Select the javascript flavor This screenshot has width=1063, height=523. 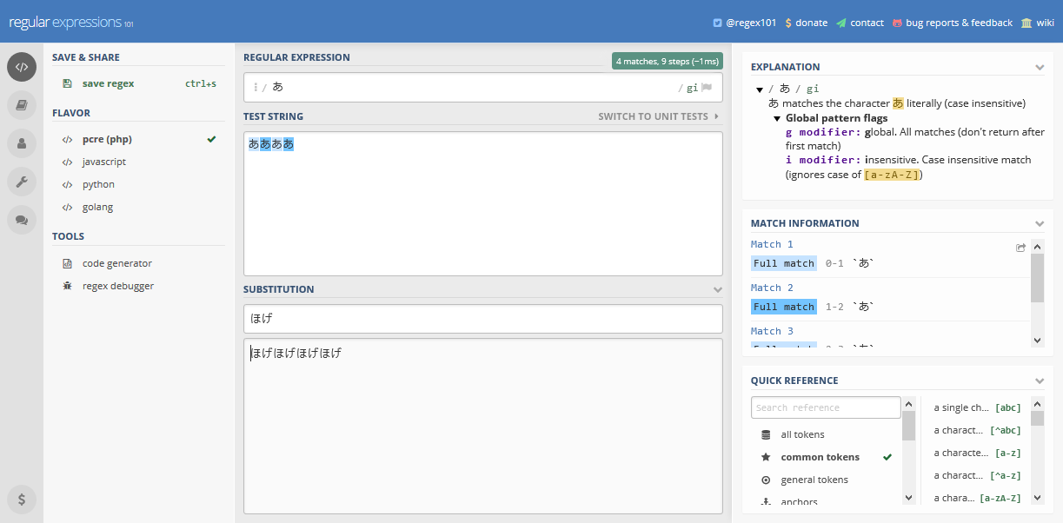[x=104, y=162]
